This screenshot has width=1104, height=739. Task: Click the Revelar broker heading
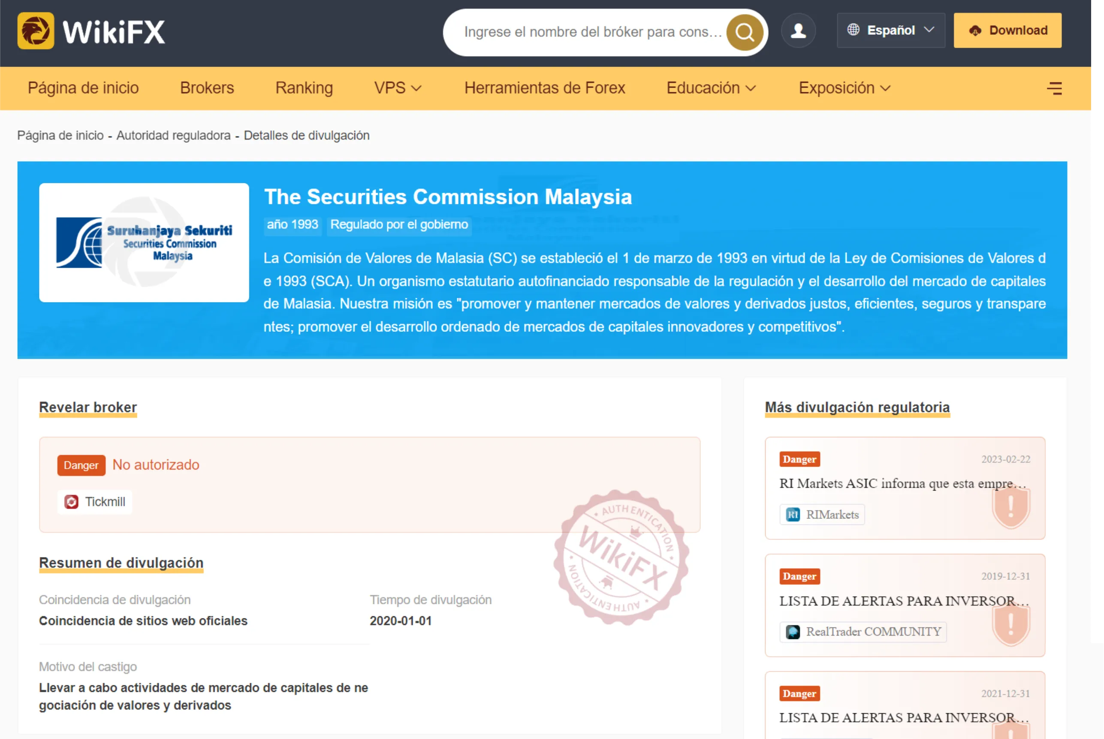tap(87, 407)
